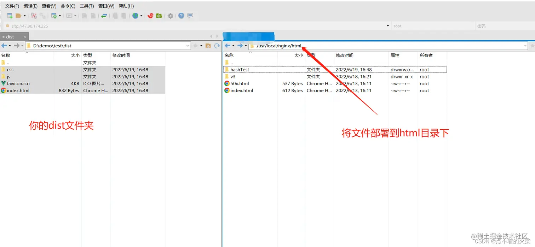Expand the D:\demo\test\dist path dropdown
This screenshot has width=535, height=247.
[188, 46]
